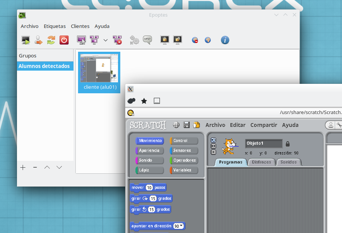Switch to the Disfraces tab
Image resolution: width=342 pixels, height=233 pixels.
(261, 162)
